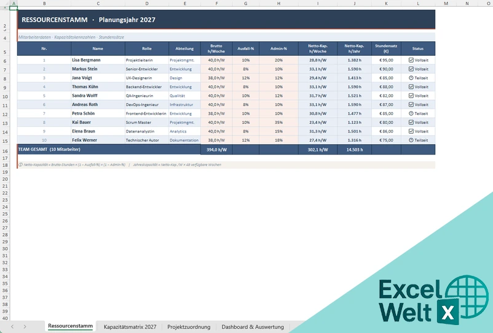The height and width of the screenshot is (333, 493).
Task: Select Lisa Bergmann's Admin-% cell "20%"
Action: (278, 60)
